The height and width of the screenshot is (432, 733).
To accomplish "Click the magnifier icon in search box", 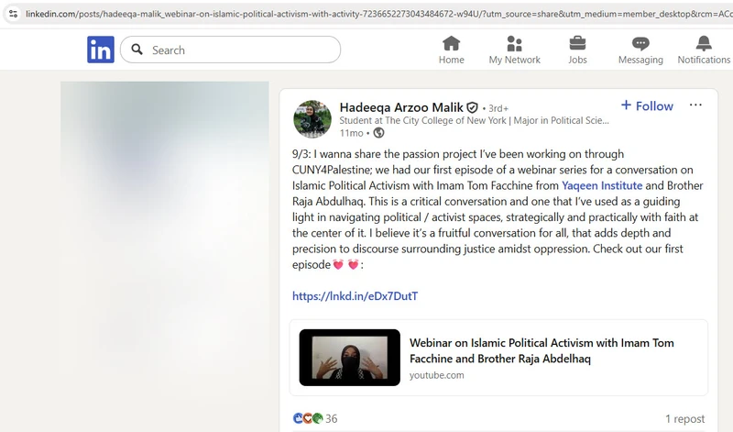I will 137,50.
